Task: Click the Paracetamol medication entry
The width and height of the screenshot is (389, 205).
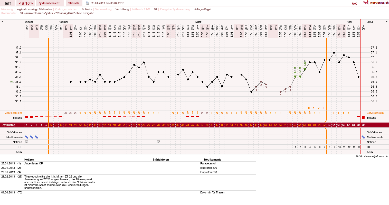Action: click(x=208, y=163)
